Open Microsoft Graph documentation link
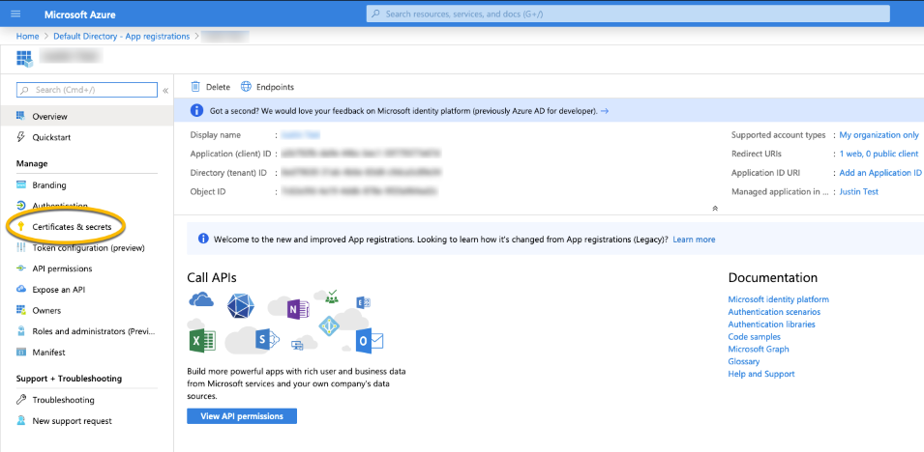 point(759,349)
